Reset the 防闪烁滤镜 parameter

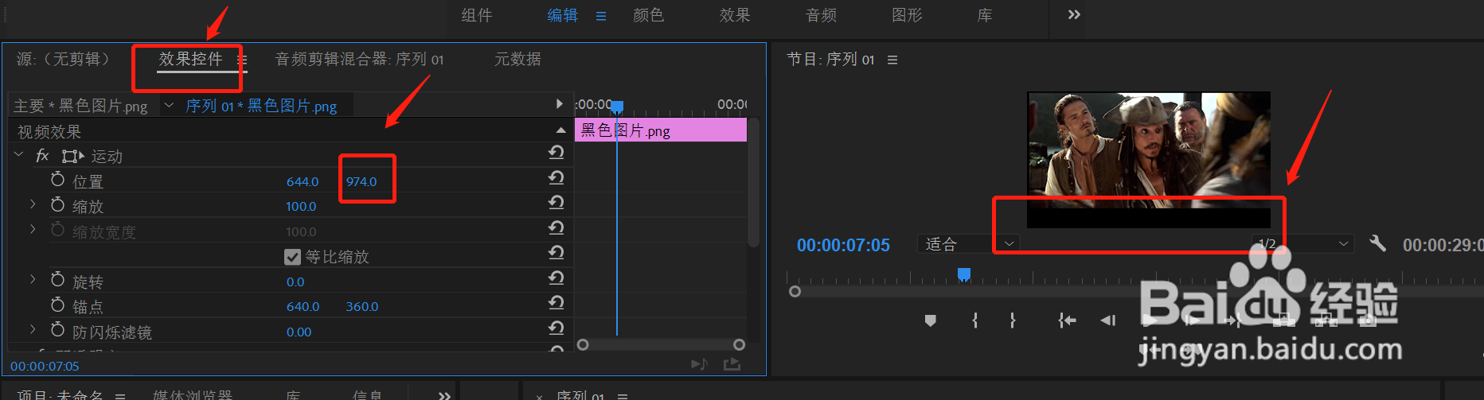tap(556, 328)
